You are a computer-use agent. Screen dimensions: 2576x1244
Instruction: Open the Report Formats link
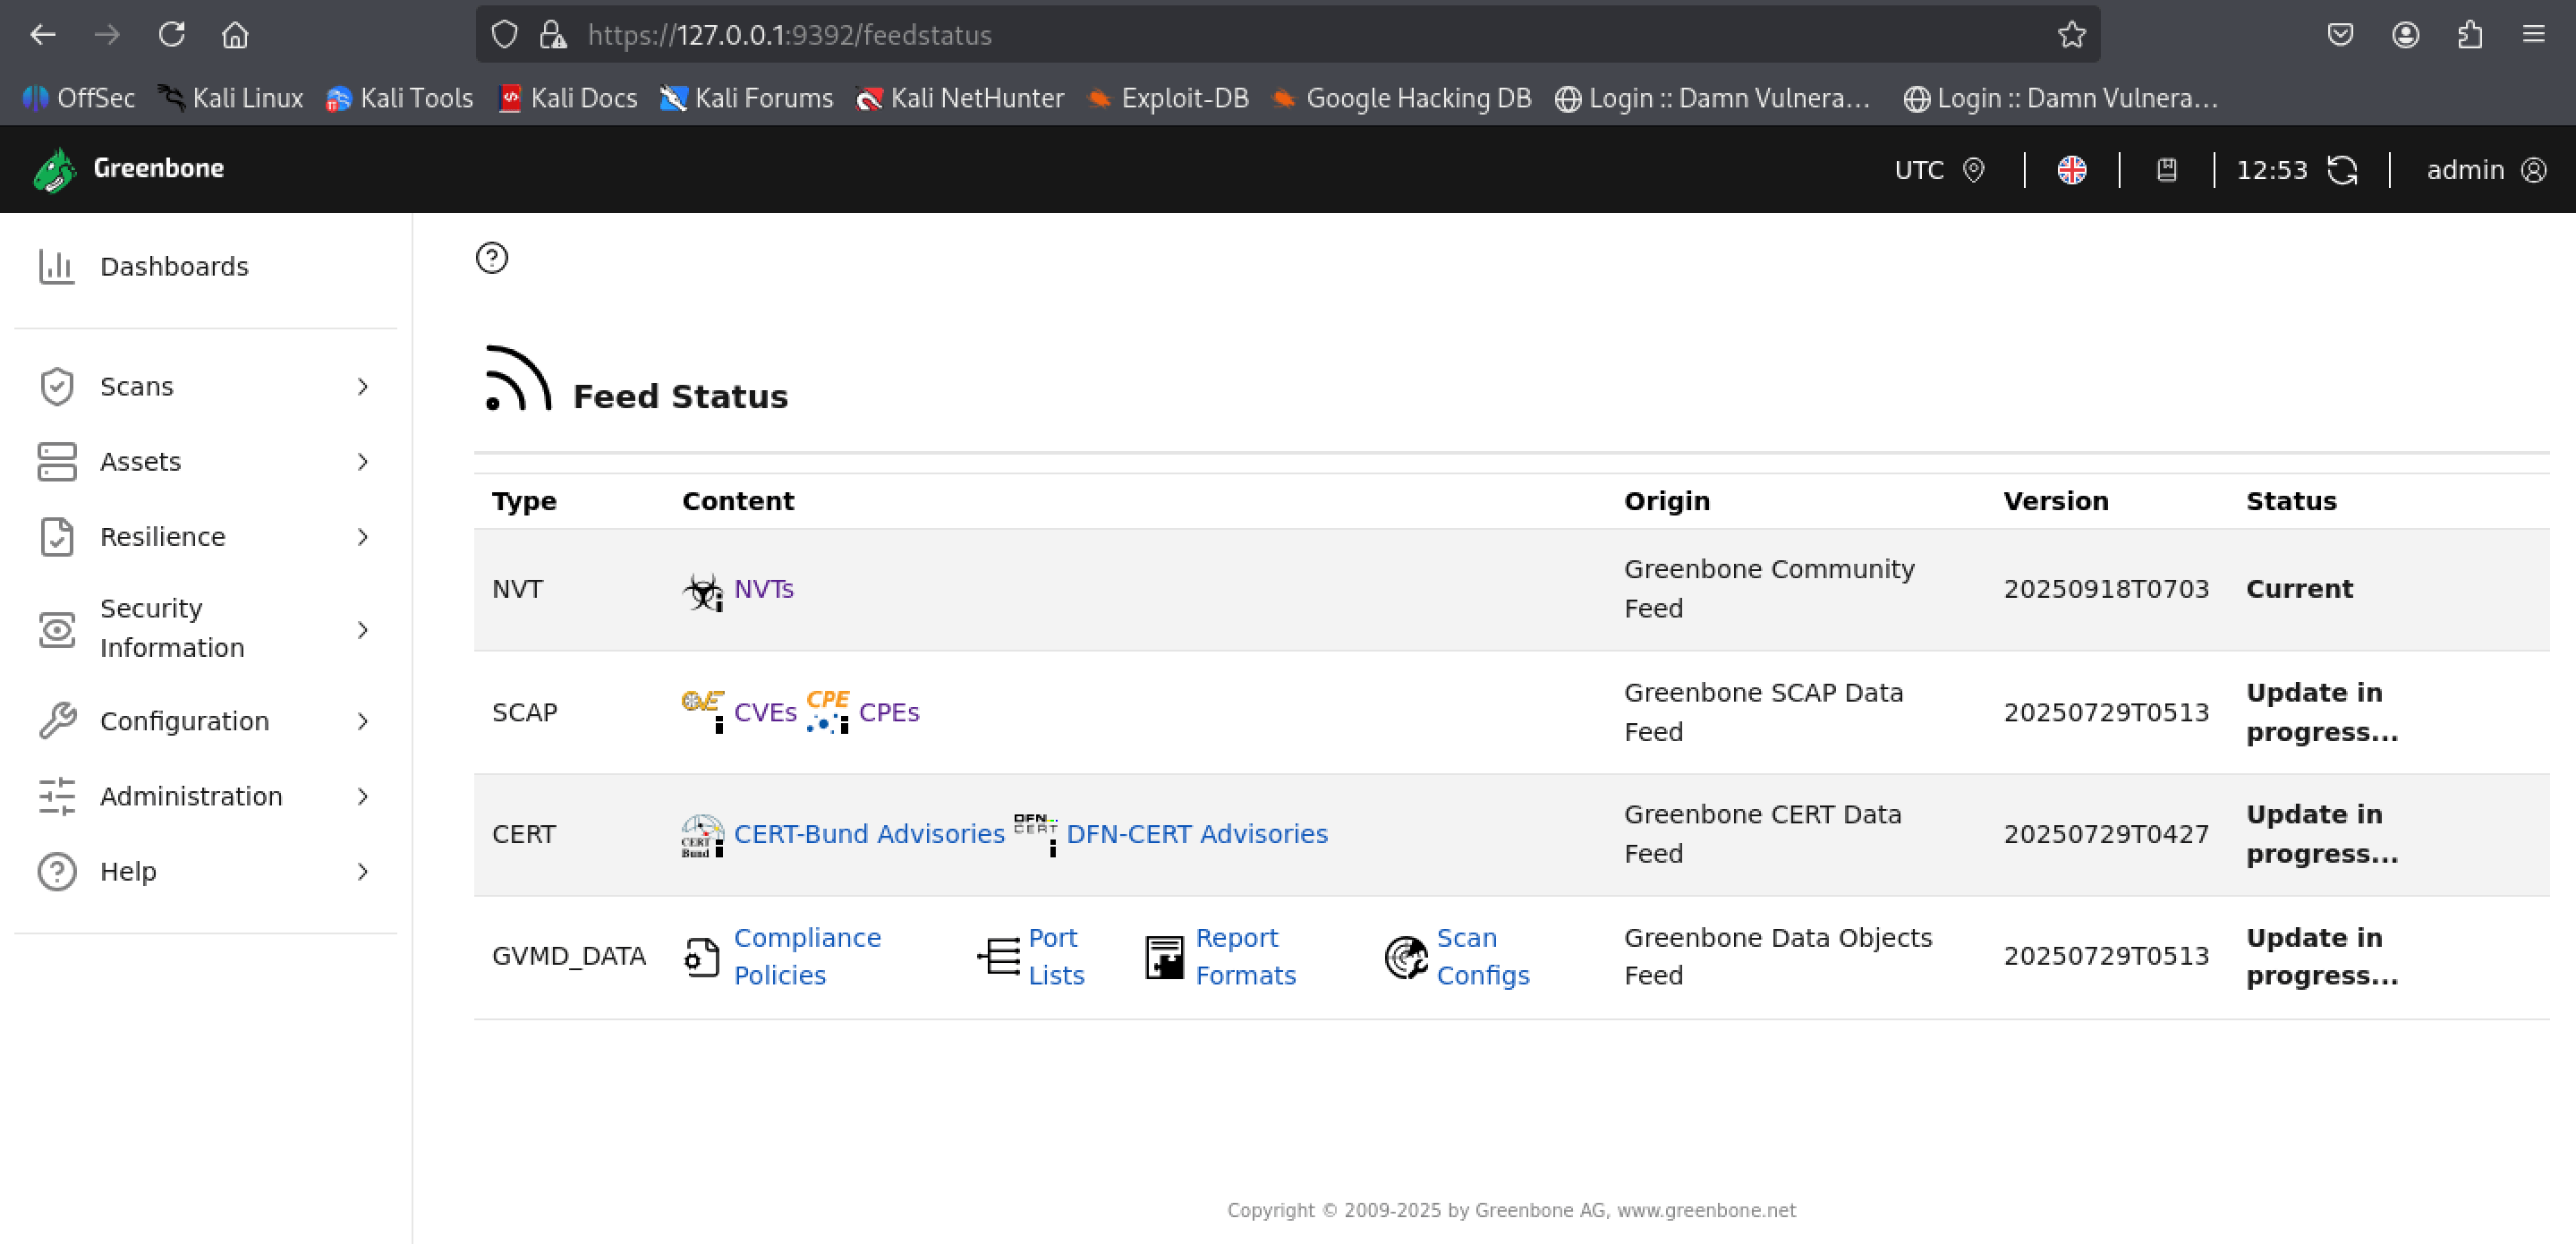1245,957
